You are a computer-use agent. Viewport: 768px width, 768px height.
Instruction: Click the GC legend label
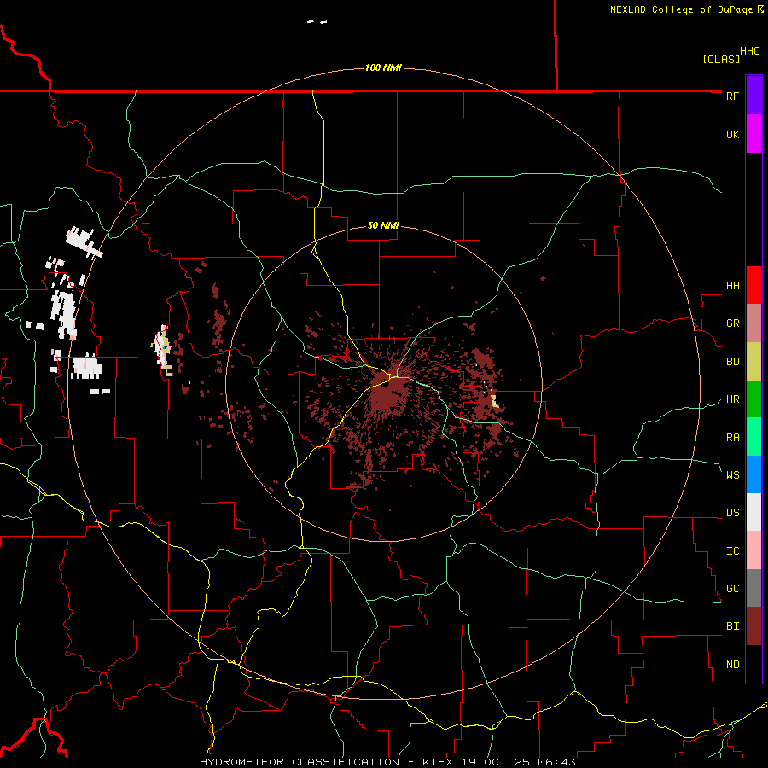tap(732, 588)
